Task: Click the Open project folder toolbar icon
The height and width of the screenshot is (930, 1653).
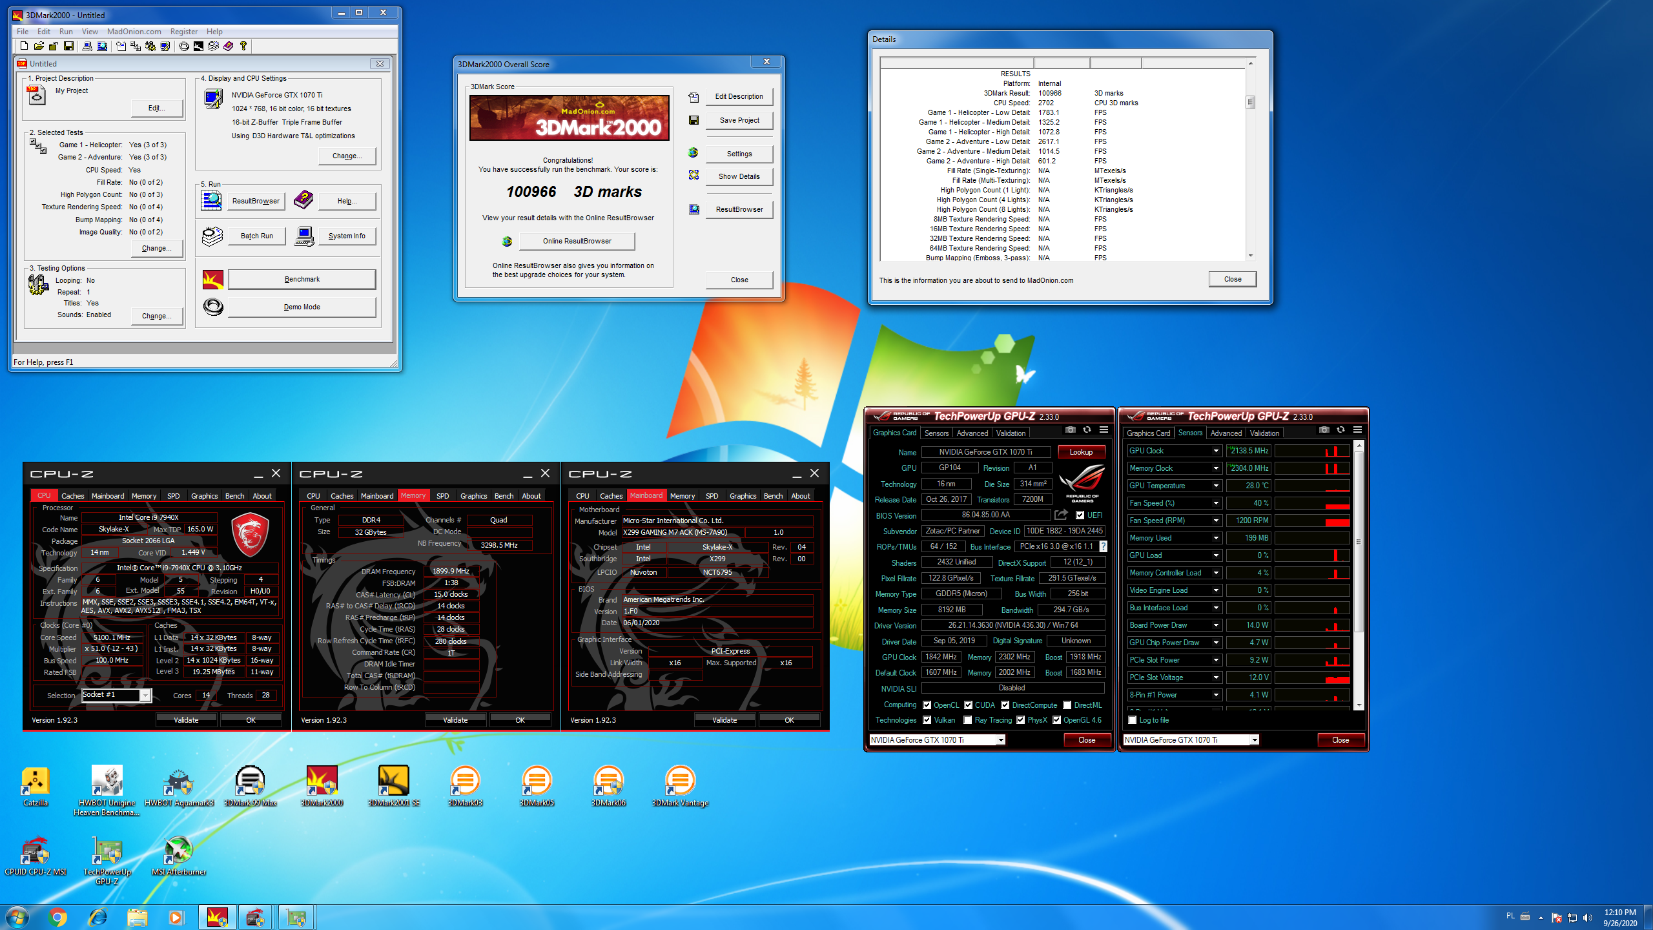Action: coord(39,46)
